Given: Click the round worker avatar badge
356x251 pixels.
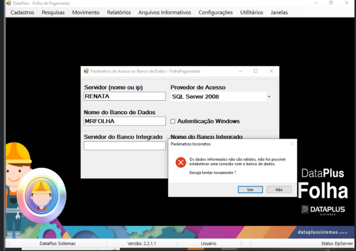Looking at the screenshot, I should [41, 195].
